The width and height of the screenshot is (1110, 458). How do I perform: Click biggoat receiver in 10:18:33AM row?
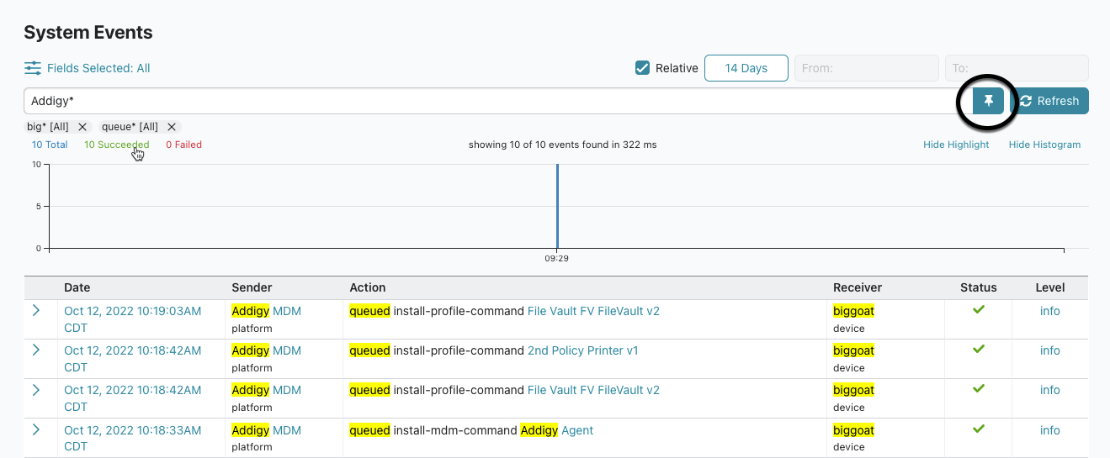[853, 430]
